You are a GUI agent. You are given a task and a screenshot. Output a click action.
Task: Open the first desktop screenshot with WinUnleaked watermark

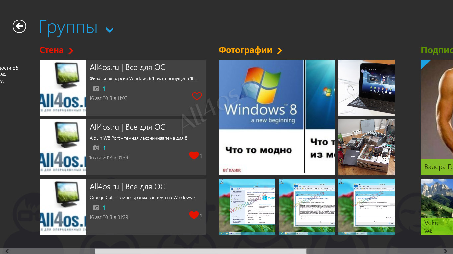click(x=247, y=207)
